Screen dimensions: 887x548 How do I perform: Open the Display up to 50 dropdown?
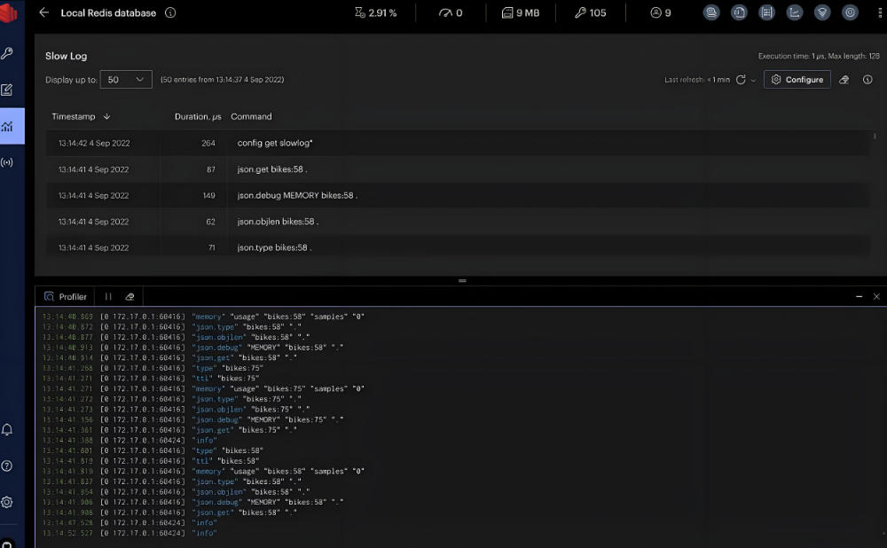coord(126,80)
